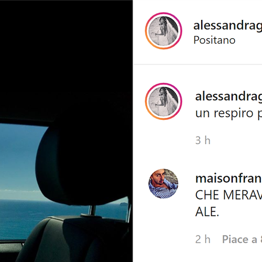
Task: Click the "ALE." line of the comment
Action: point(207,212)
